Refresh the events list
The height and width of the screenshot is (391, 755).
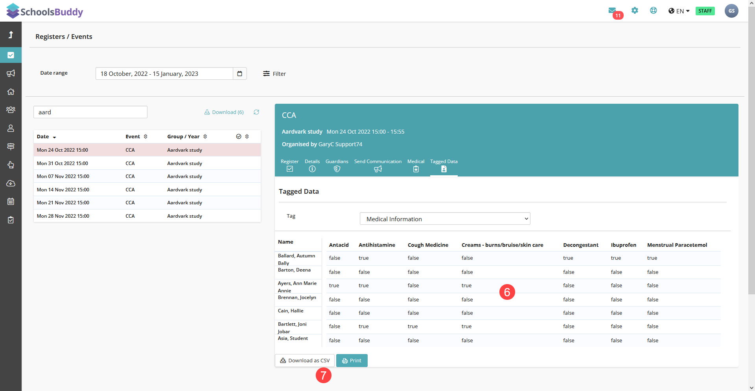[256, 112]
